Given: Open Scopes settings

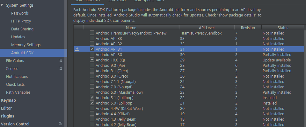Looking at the screenshot, I should coord(12,69).
